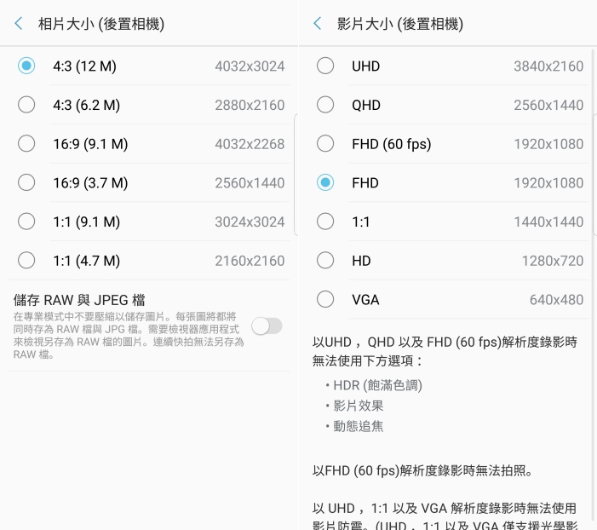This screenshot has height=530, width=597.
Task: Select the FHD radio button without 60 fps
Action: click(325, 182)
